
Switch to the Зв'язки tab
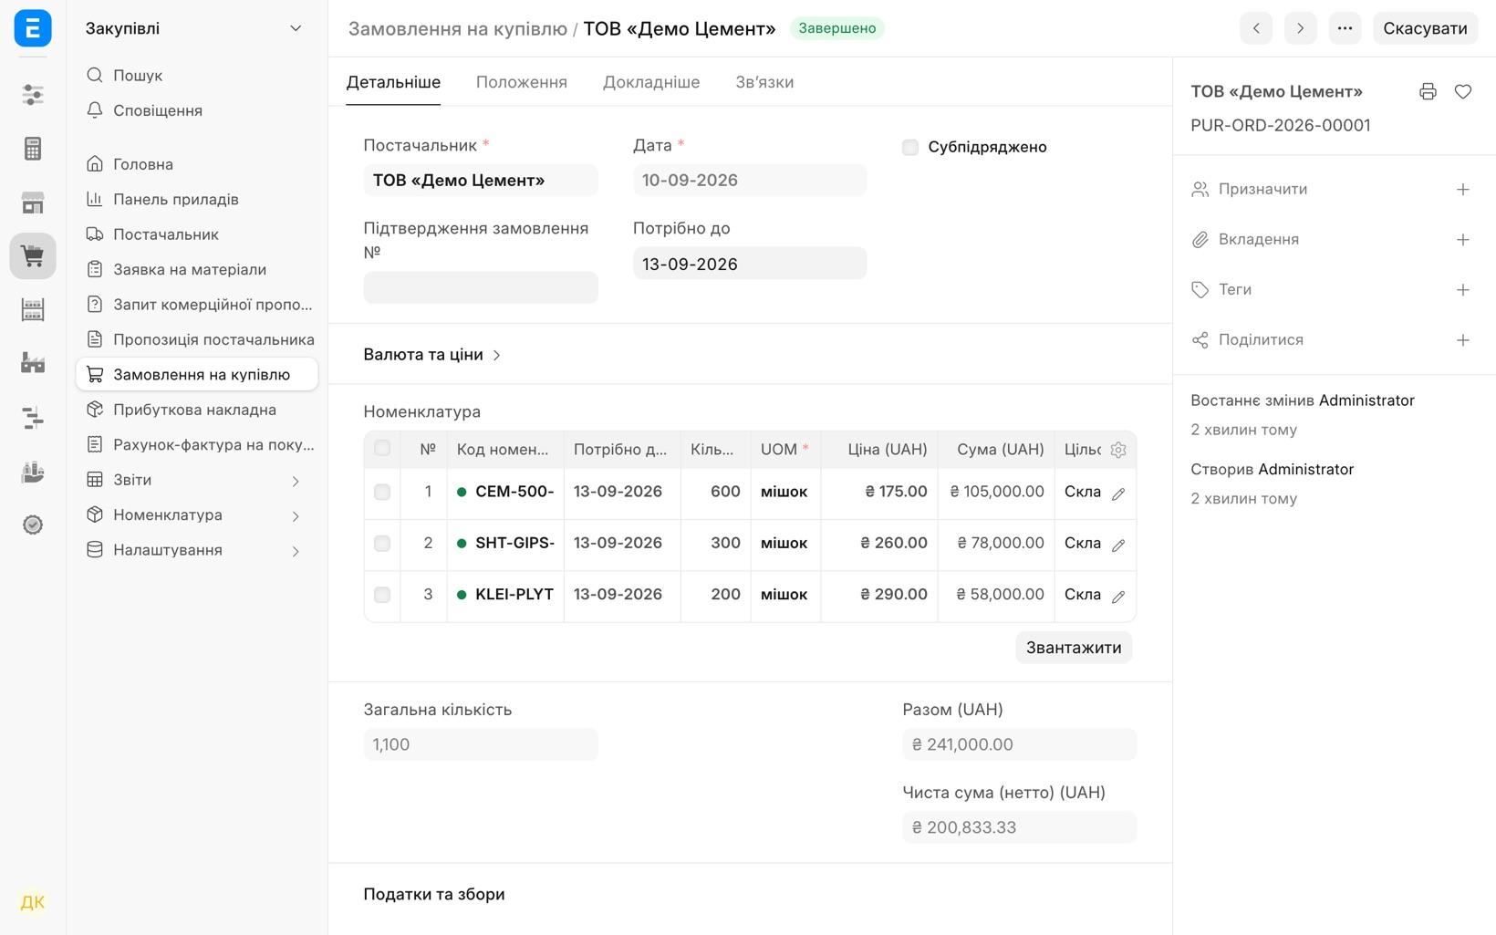click(764, 82)
